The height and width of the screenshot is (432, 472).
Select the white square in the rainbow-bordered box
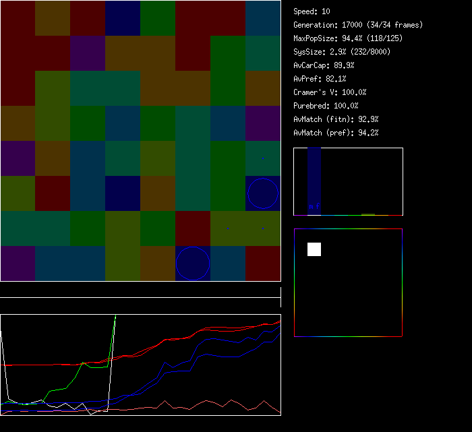click(x=314, y=249)
